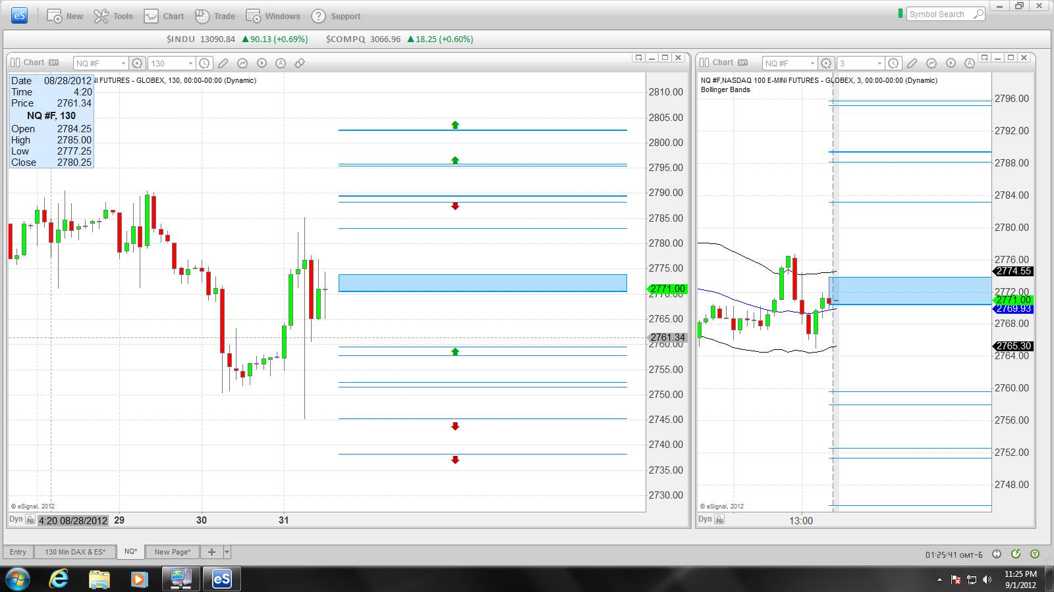
Task: Open studies icon in right chart
Action: (931, 63)
